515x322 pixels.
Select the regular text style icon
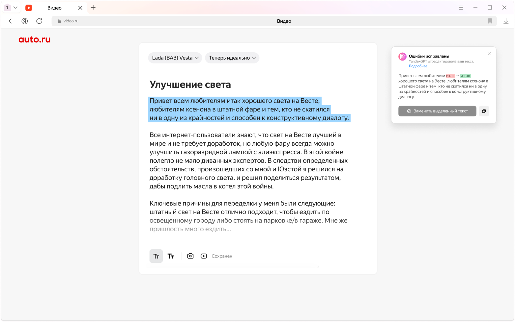click(x=156, y=256)
